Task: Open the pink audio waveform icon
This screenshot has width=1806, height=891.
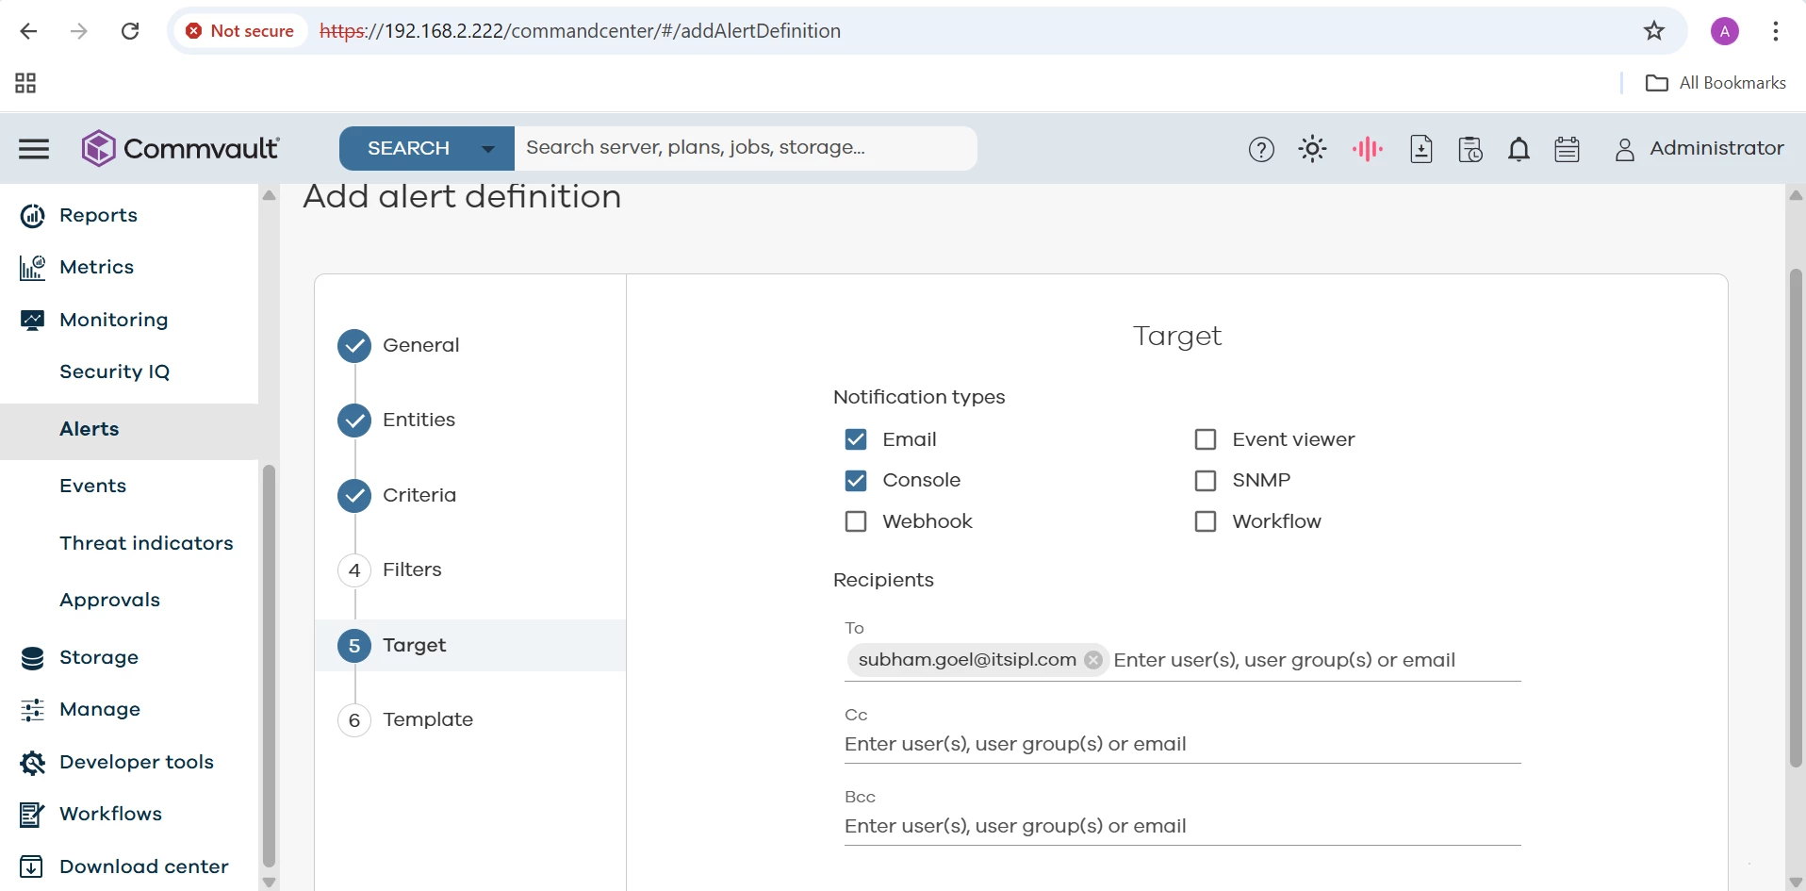Action: point(1367,149)
